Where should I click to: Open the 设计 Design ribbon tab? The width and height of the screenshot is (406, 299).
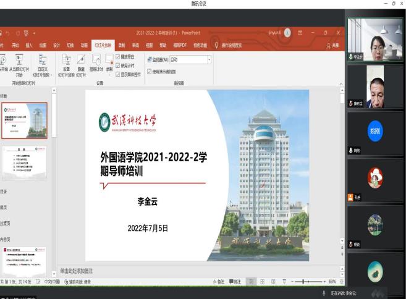click(x=56, y=45)
